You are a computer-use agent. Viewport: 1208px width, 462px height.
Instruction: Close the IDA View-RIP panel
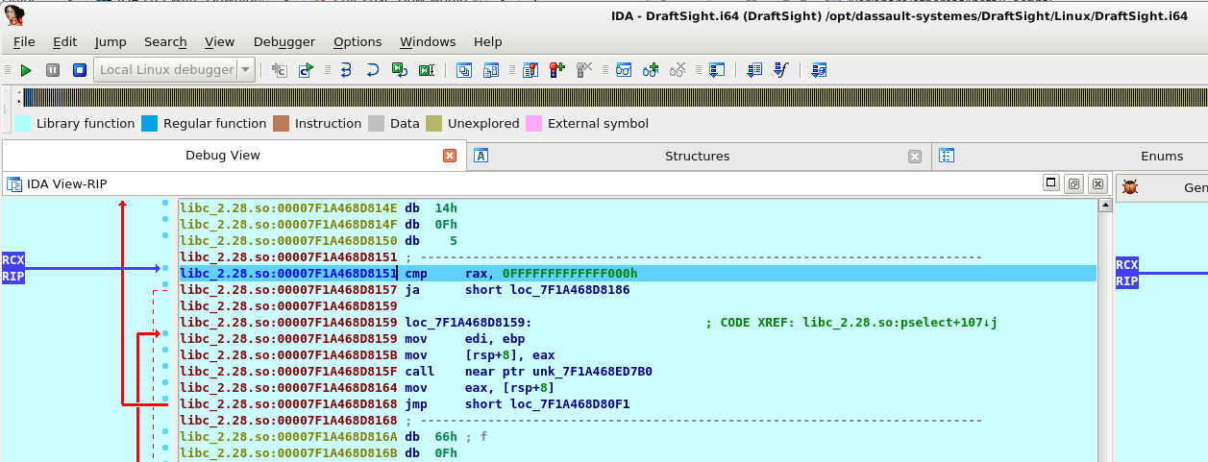(x=1098, y=183)
